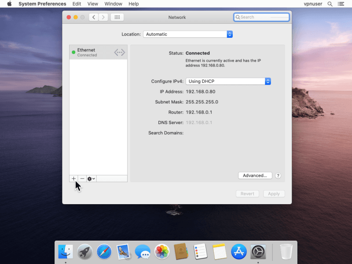Viewport: 352px width, 264px height.
Task: Open the Window menu in menu bar
Action: (114, 4)
